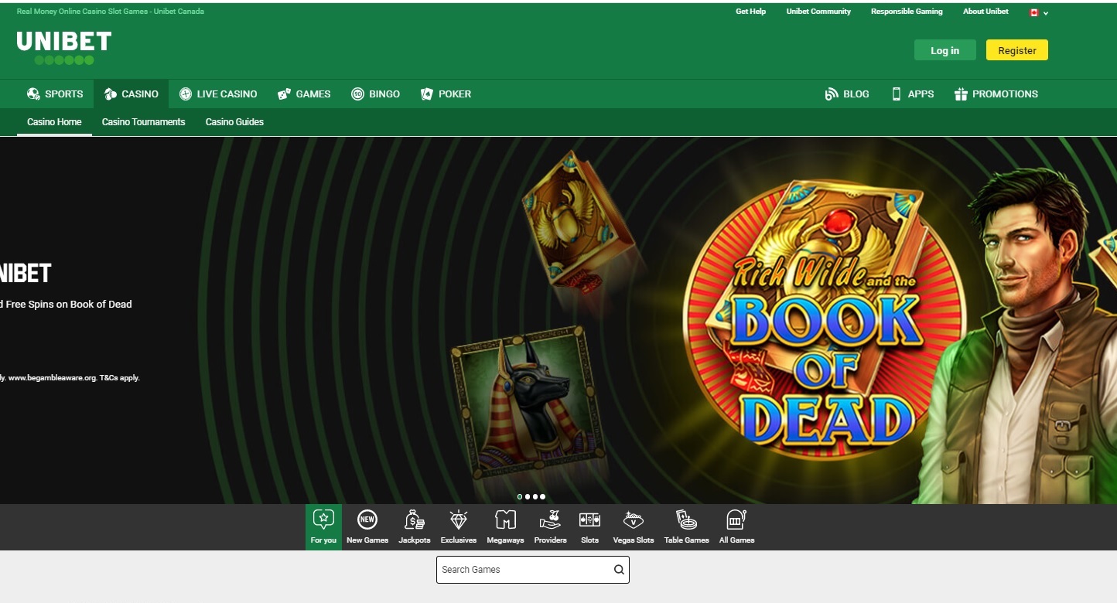
Task: Open the BINGO menu item
Action: click(375, 94)
